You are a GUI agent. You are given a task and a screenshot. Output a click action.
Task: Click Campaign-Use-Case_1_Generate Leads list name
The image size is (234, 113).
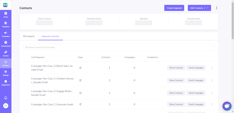pyautogui.click(x=52, y=104)
